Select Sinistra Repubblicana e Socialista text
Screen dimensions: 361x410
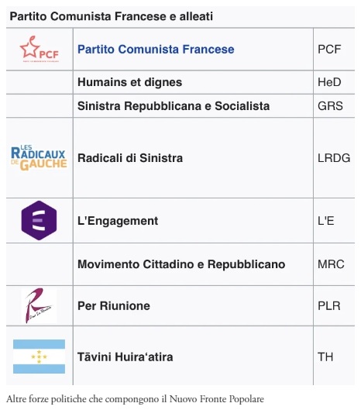coord(174,106)
